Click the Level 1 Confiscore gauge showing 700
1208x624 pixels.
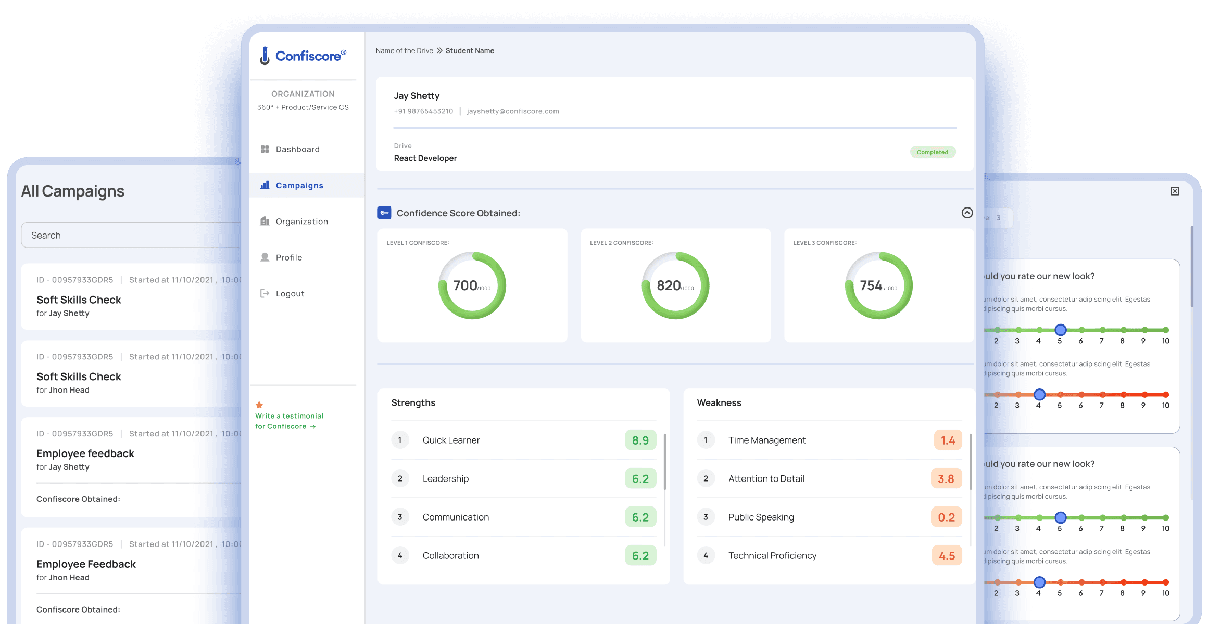click(x=472, y=285)
